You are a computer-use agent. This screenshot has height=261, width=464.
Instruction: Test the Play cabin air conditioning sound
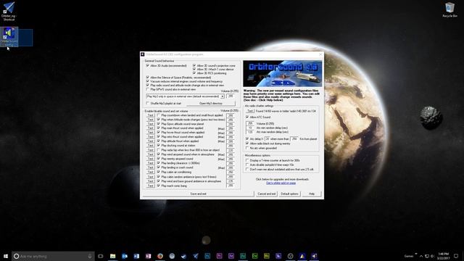[x=150, y=172]
